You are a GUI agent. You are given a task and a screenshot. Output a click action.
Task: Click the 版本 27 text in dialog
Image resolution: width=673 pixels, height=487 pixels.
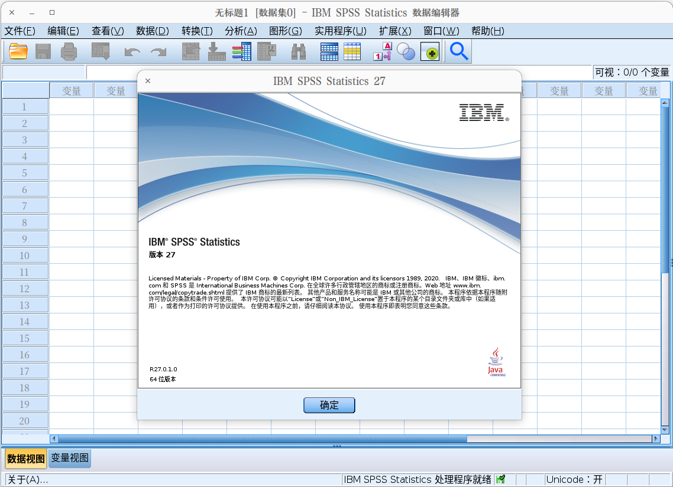pos(162,254)
